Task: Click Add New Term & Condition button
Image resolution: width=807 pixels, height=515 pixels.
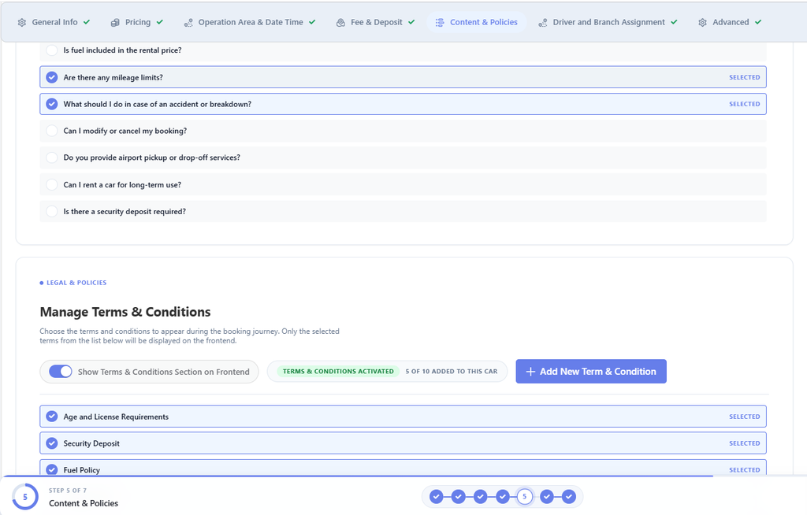Action: coord(591,372)
